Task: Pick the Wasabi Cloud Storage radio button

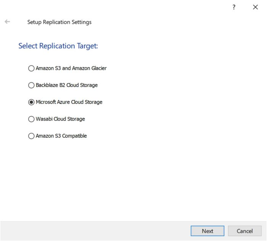Action: click(x=31, y=119)
